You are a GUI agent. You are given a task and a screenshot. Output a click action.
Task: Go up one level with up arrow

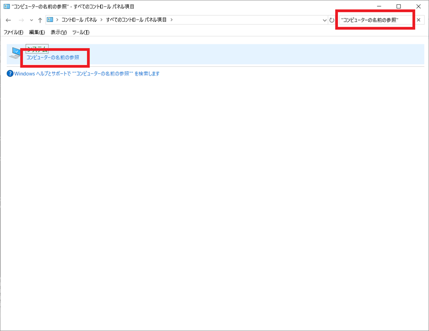pyautogui.click(x=40, y=20)
